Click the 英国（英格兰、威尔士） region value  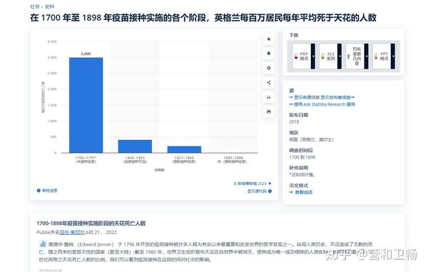pos(311,139)
